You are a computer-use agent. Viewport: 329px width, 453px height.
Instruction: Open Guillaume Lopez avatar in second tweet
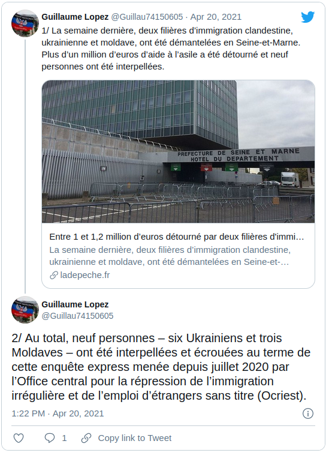coord(25,310)
